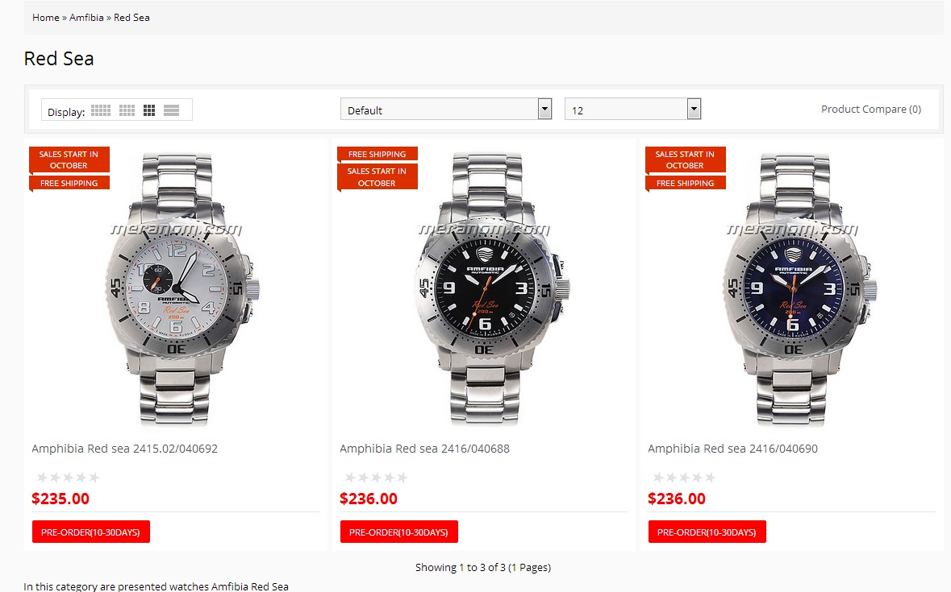Open Product Compare (0) link
The height and width of the screenshot is (592, 951).
pos(870,109)
